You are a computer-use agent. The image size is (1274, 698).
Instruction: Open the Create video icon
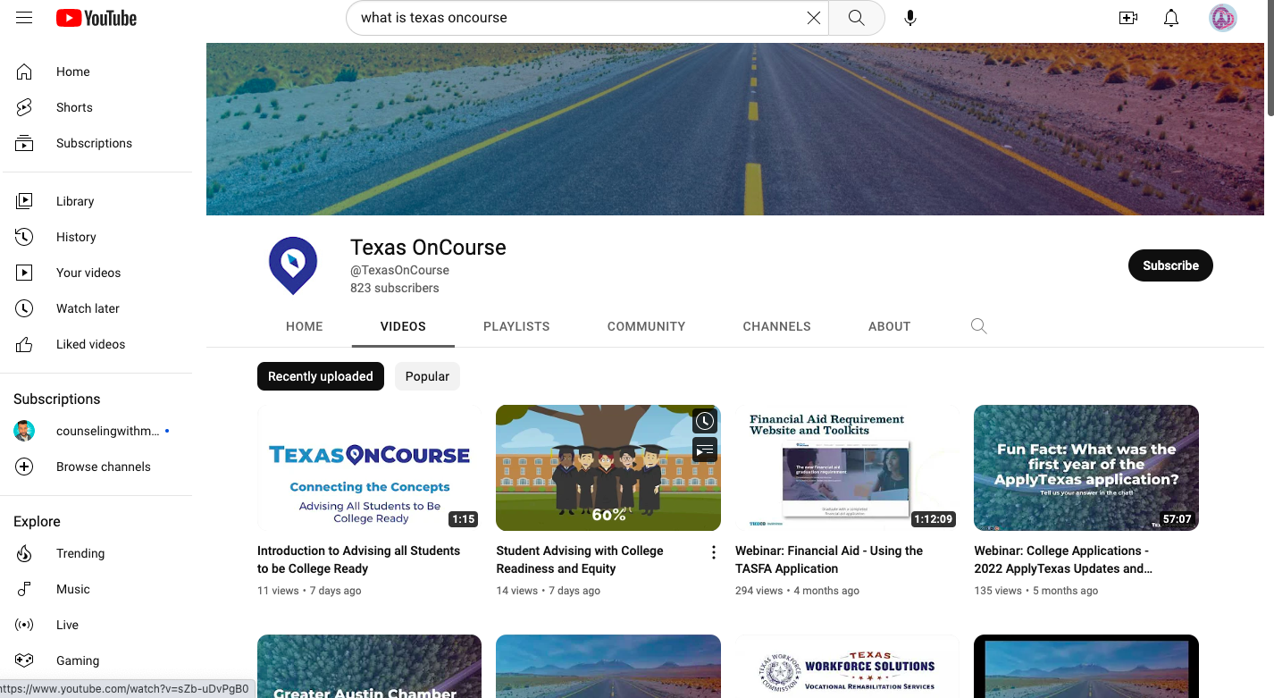pos(1128,18)
